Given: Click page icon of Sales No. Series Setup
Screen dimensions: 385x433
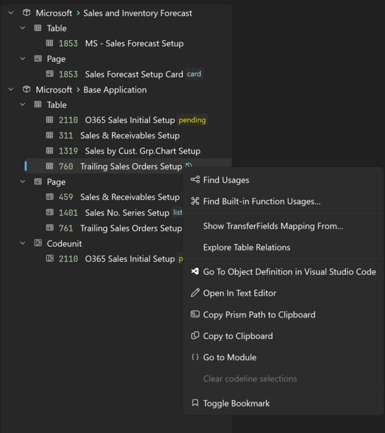Looking at the screenshot, I should pyautogui.click(x=50, y=212).
